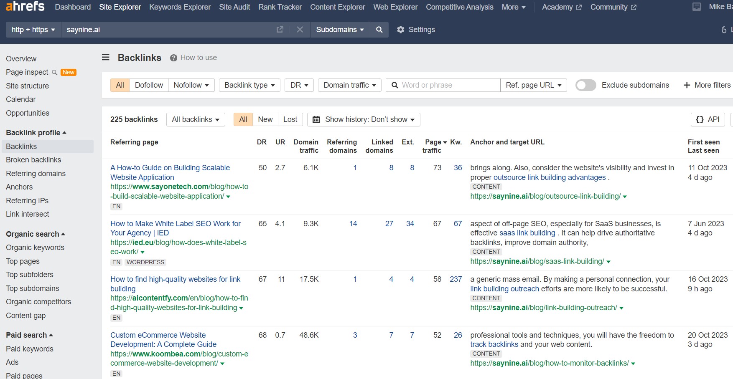Click 'saas link building' anchor link
Viewport: 733px width, 379px height.
point(527,233)
